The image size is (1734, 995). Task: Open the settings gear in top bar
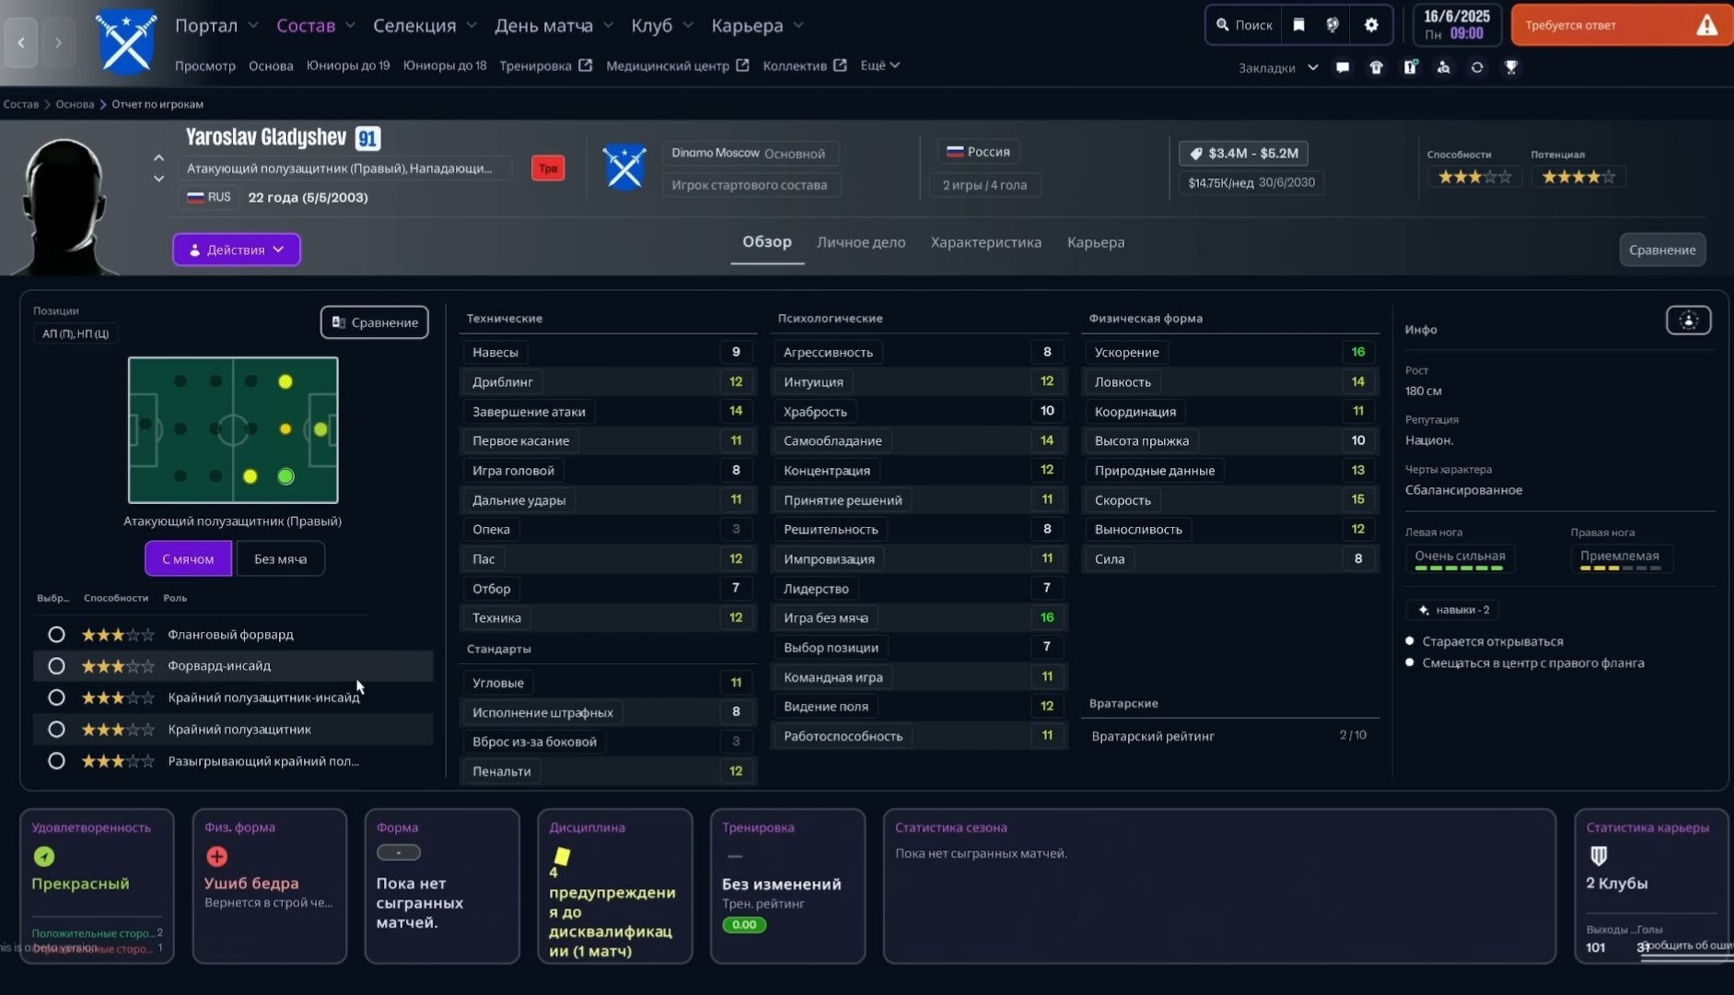(x=1371, y=25)
